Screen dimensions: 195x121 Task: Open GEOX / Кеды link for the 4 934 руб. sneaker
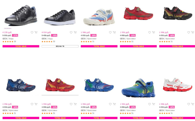pos(47,39)
